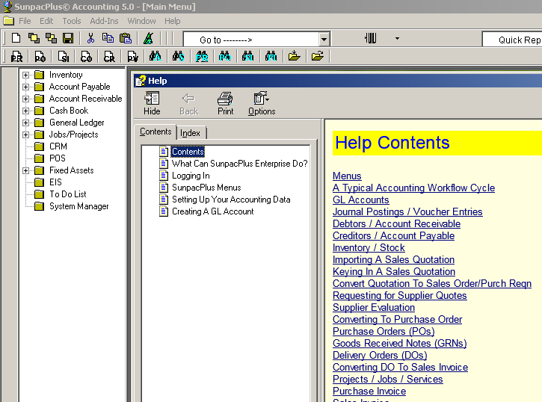Expand the Jobs/Projects tree node

coord(25,134)
